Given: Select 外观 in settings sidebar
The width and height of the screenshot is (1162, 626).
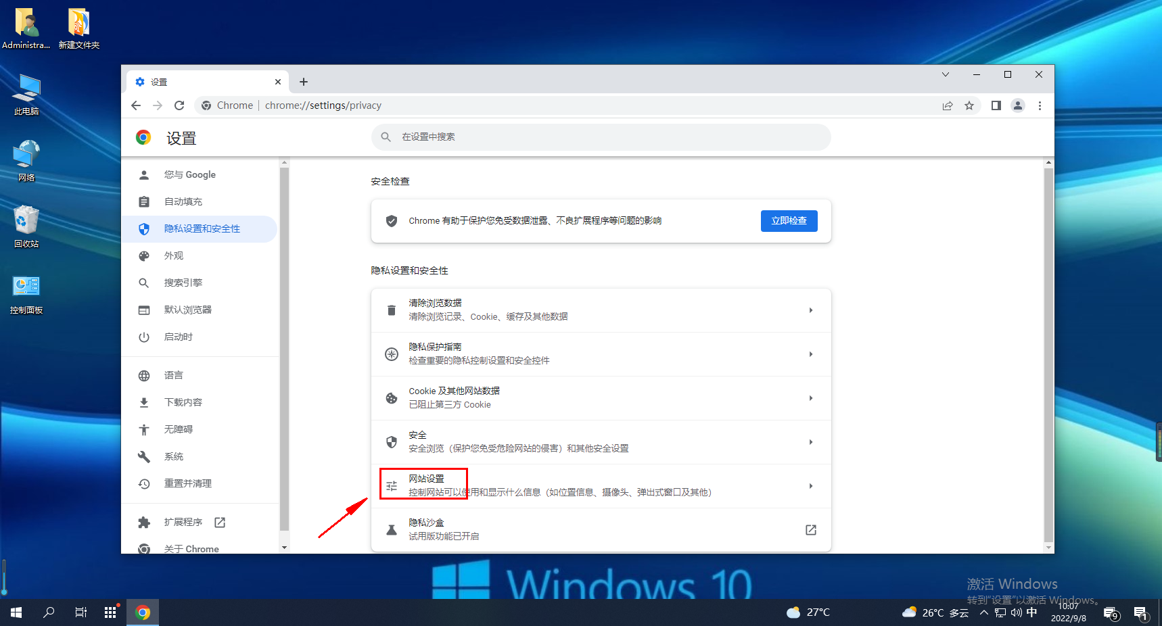Looking at the screenshot, I should [174, 256].
